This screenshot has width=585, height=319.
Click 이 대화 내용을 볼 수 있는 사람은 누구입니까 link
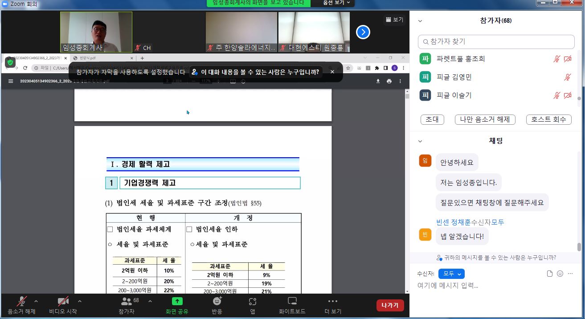coord(255,72)
